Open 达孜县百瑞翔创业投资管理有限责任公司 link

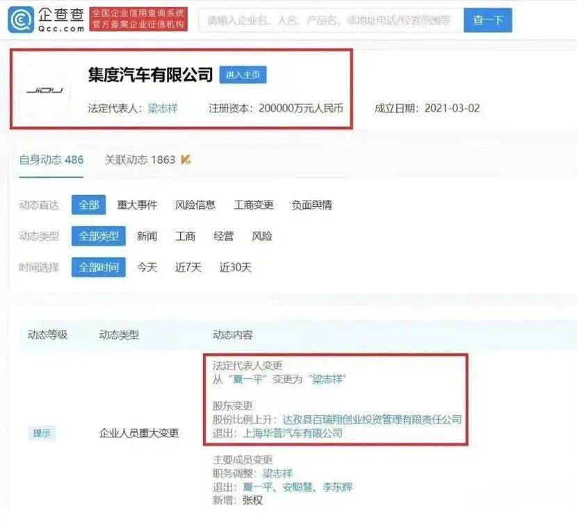[372, 419]
